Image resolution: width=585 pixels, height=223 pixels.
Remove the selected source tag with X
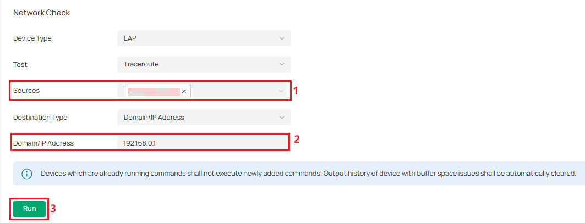[184, 92]
